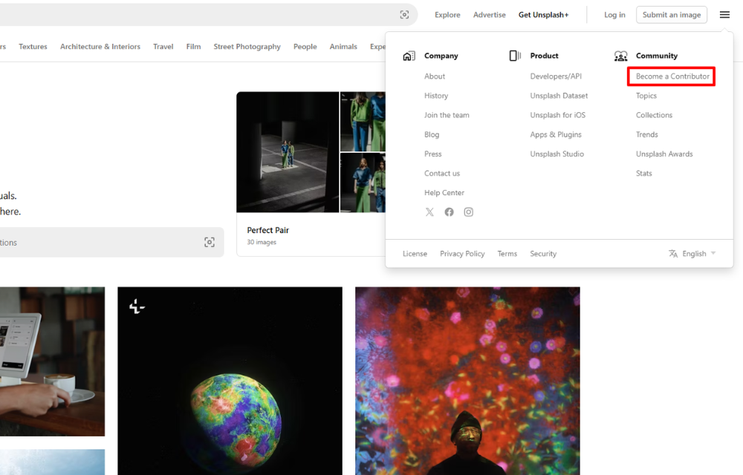Open Perfect Pair main collection photo
The height and width of the screenshot is (475, 743).
[x=288, y=152]
